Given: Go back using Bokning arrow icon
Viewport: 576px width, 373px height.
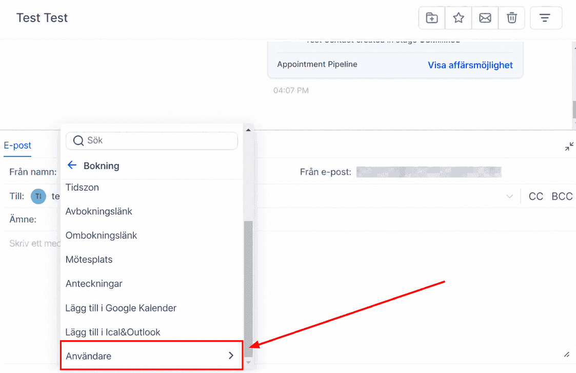Looking at the screenshot, I should click(x=72, y=165).
